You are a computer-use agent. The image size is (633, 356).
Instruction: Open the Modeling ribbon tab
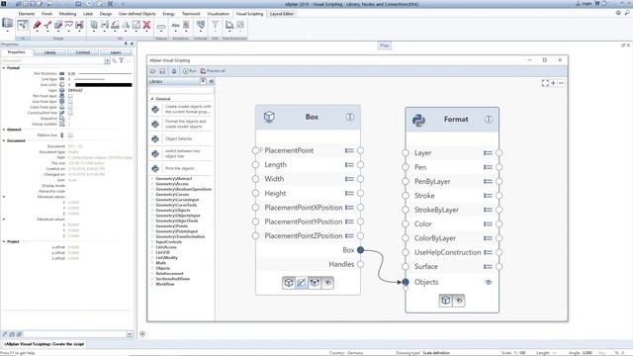67,14
